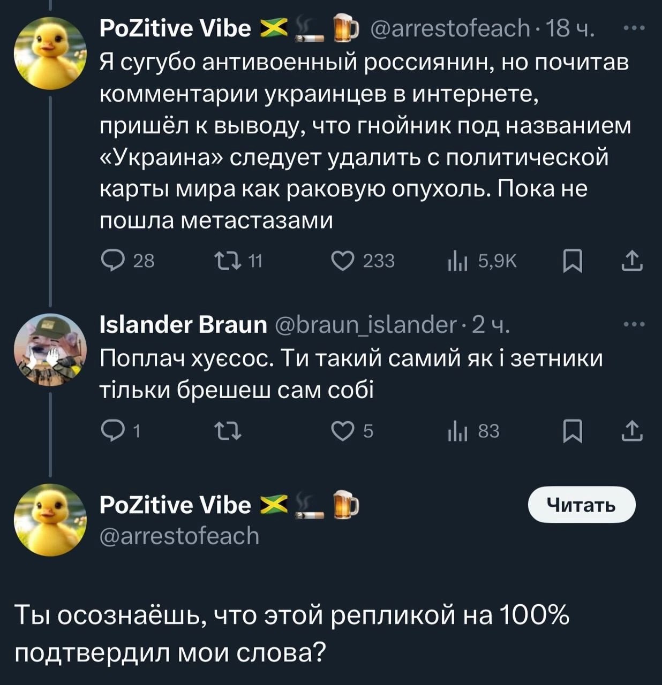View analytics showing 83 views
This screenshot has width=662, height=685.
tap(458, 431)
